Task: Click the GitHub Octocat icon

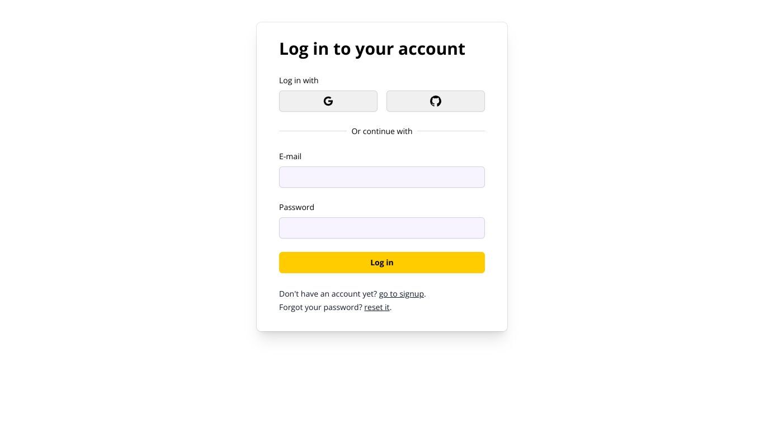Action: [436, 101]
